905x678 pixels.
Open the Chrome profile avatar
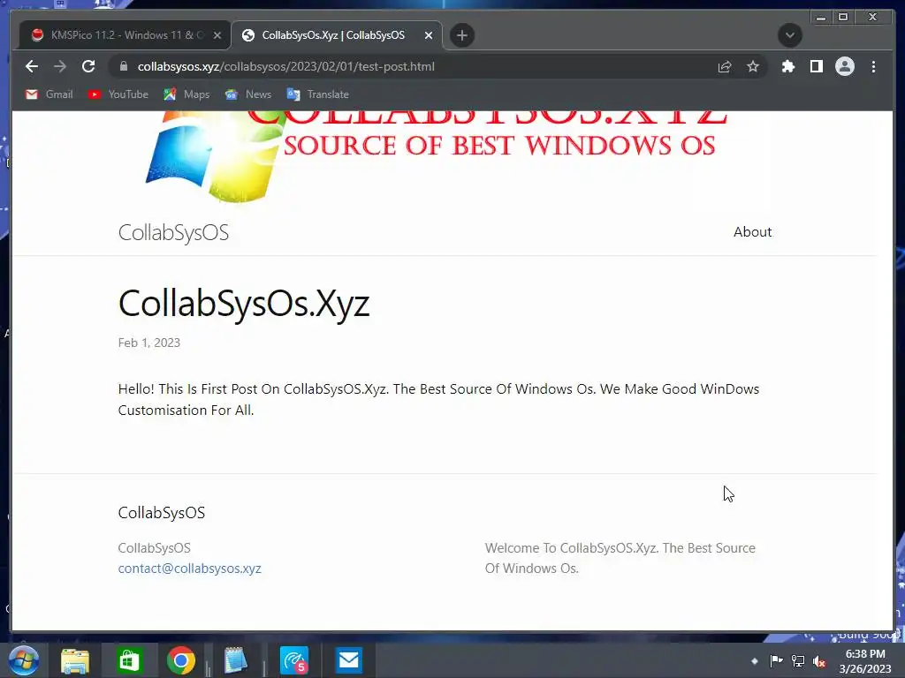point(844,66)
